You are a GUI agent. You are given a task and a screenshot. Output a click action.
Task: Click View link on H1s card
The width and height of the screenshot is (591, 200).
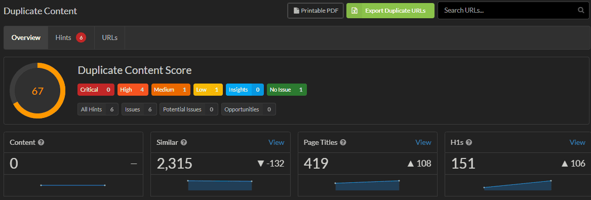(x=577, y=142)
